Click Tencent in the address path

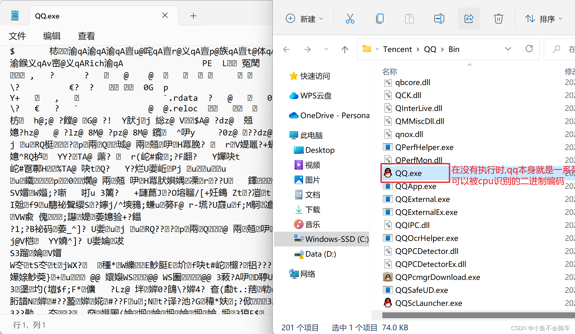[x=397, y=49]
